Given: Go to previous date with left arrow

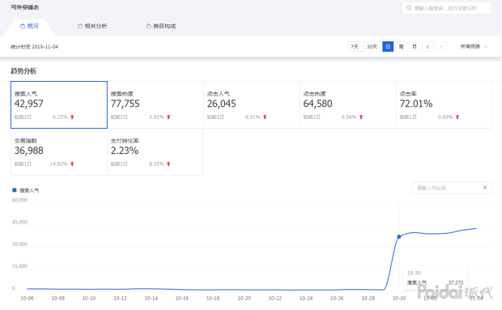Looking at the screenshot, I should pos(428,47).
